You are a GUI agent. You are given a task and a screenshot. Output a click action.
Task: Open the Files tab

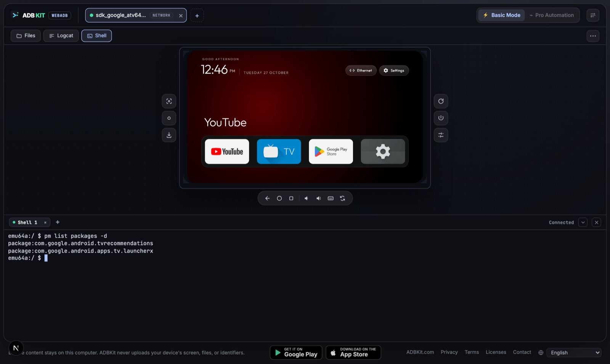26,36
